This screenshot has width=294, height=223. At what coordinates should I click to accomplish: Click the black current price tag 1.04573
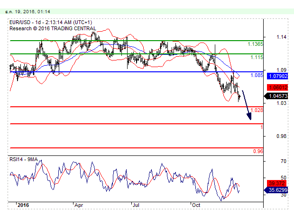point(276,96)
